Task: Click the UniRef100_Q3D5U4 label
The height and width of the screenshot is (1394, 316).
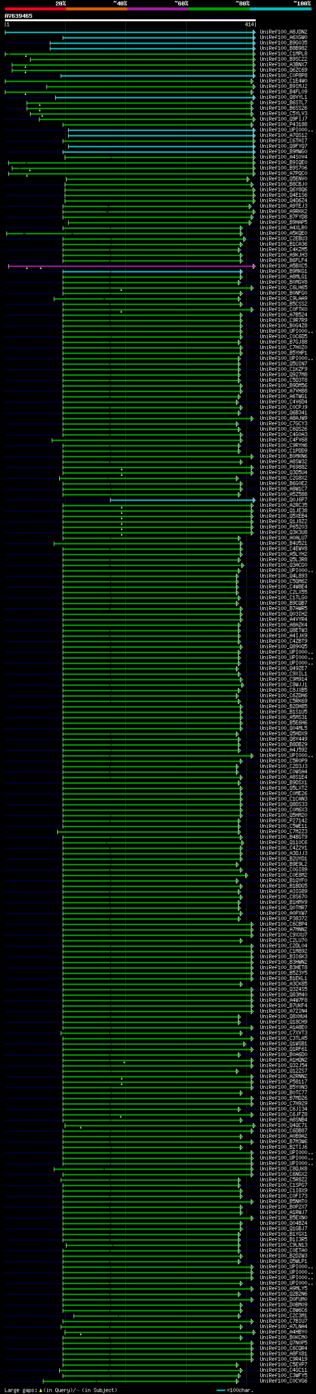Action: (283, 472)
